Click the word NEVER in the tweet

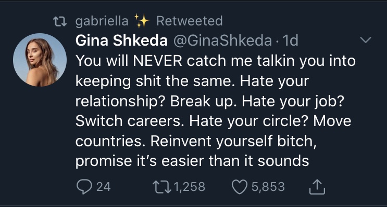[157, 61]
